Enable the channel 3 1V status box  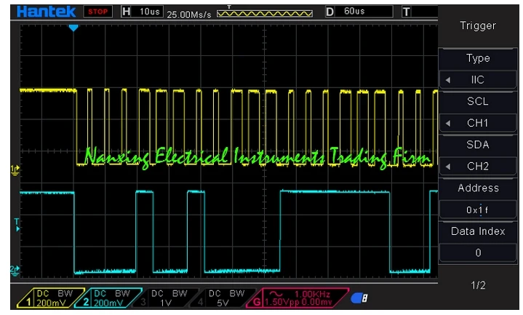pyautogui.click(x=165, y=298)
